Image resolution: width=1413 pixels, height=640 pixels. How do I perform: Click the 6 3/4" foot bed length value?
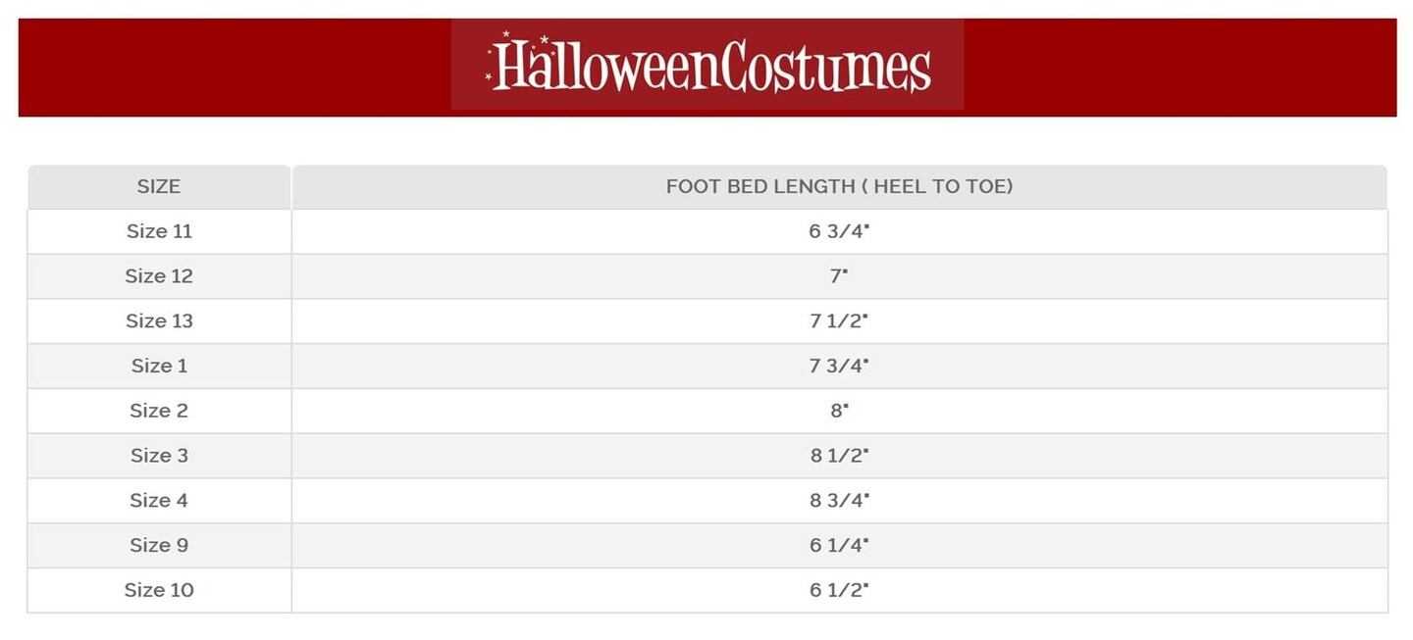(x=839, y=231)
